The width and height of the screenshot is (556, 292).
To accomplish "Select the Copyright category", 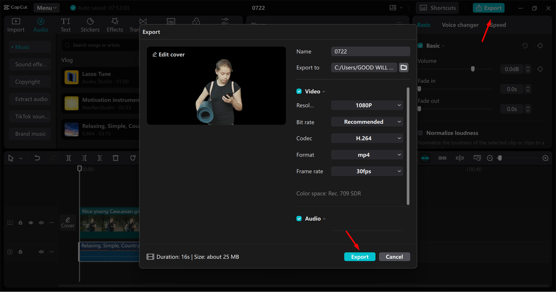I will coord(30,82).
